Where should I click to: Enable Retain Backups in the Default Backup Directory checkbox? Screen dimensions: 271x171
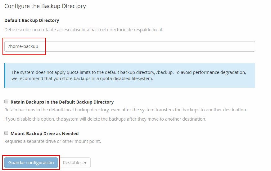point(6,102)
